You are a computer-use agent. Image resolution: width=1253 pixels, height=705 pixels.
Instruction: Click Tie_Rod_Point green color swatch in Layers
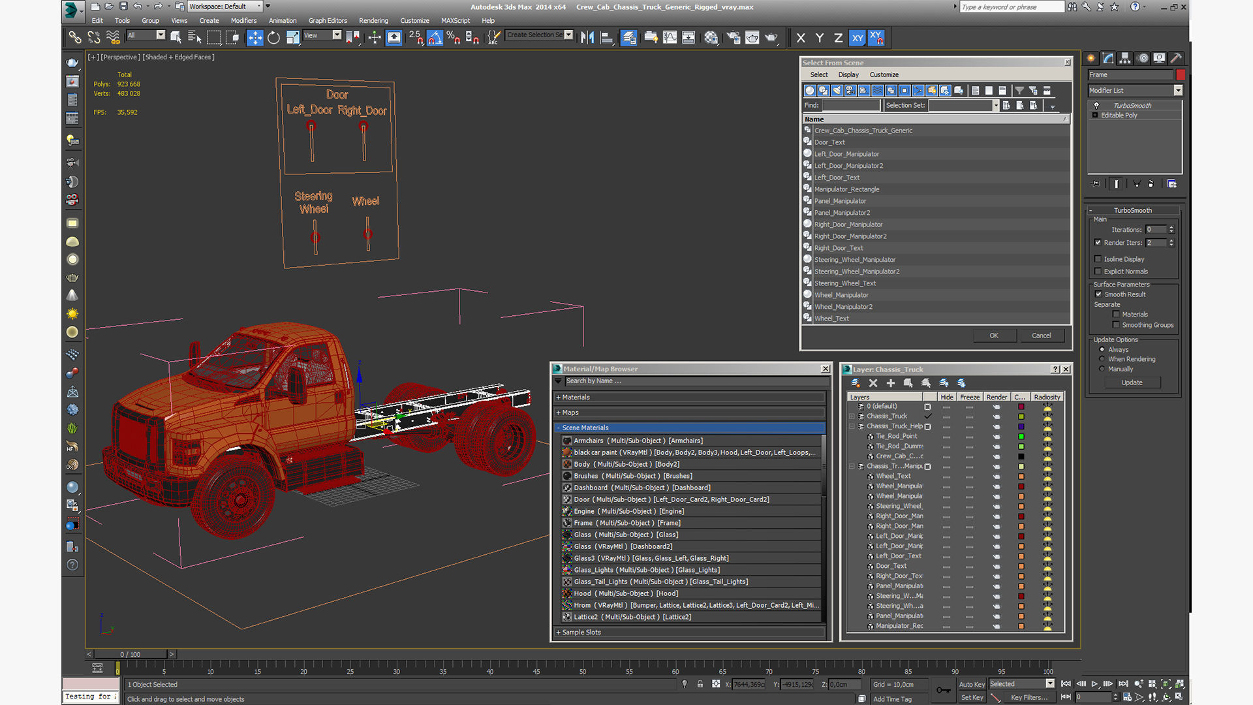pos(1021,437)
